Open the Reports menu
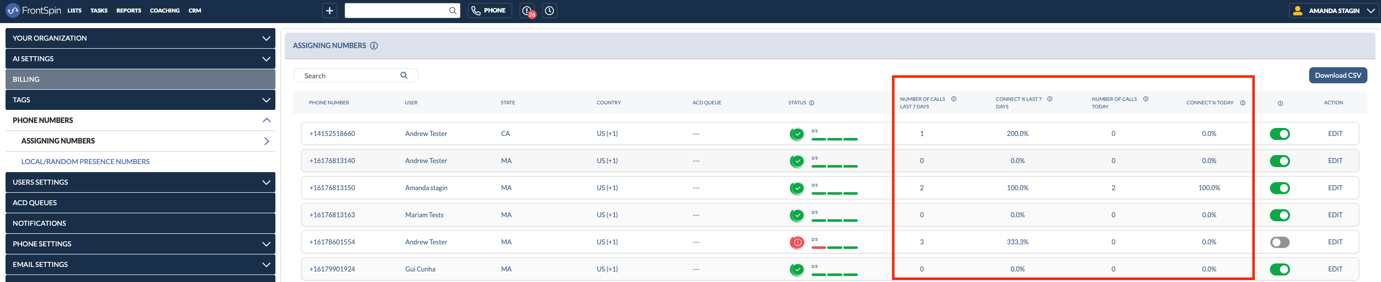The image size is (1381, 282). pyautogui.click(x=129, y=11)
